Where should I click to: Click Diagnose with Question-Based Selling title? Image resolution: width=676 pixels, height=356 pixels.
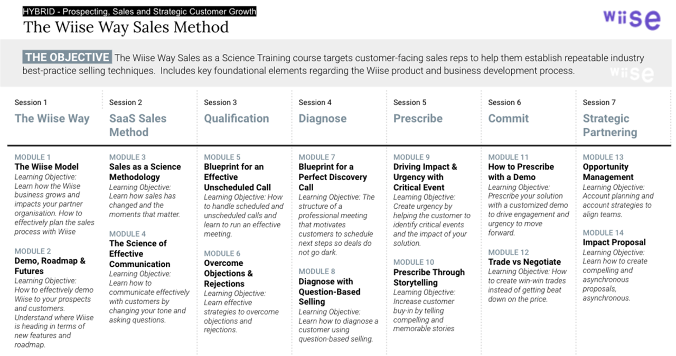click(330, 292)
